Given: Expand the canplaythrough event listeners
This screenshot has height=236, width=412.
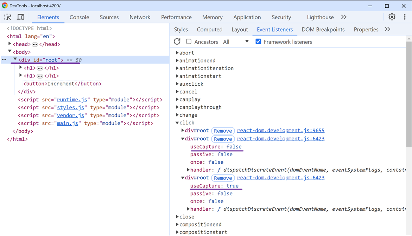Looking at the screenshot, I should click(x=177, y=107).
